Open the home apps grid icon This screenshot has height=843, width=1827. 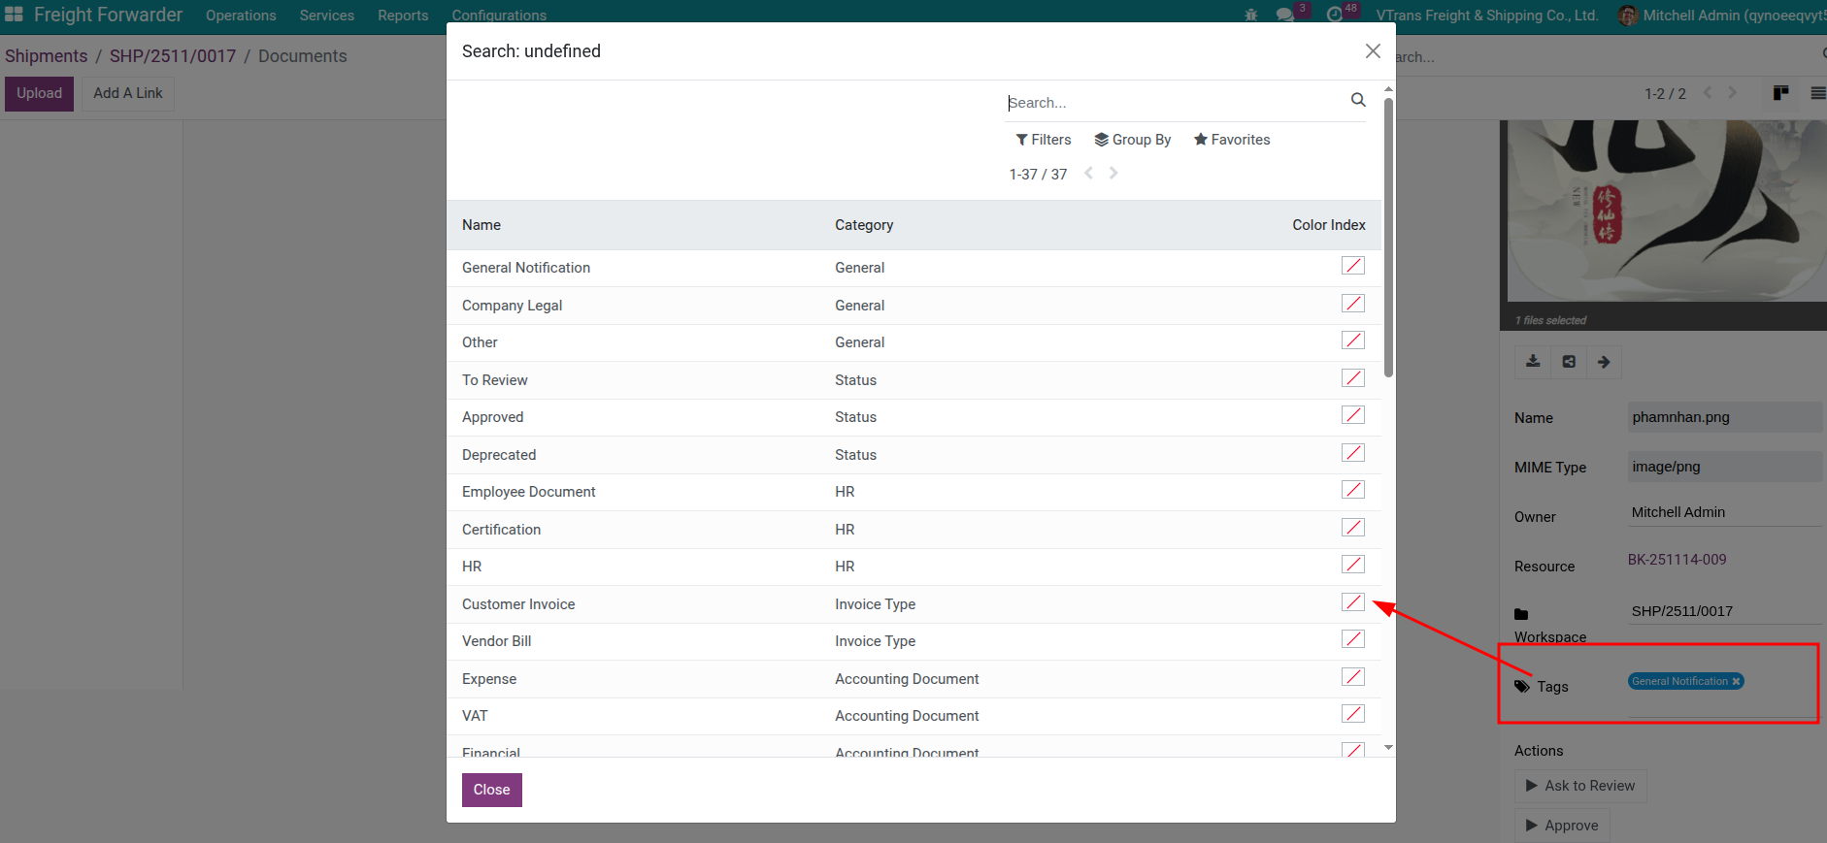(14, 15)
